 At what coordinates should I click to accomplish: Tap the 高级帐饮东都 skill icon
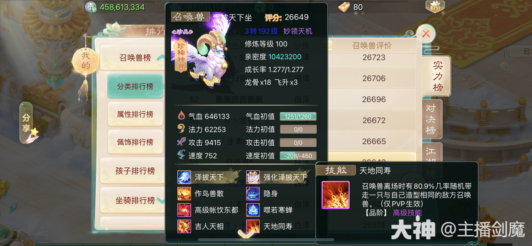point(184,210)
